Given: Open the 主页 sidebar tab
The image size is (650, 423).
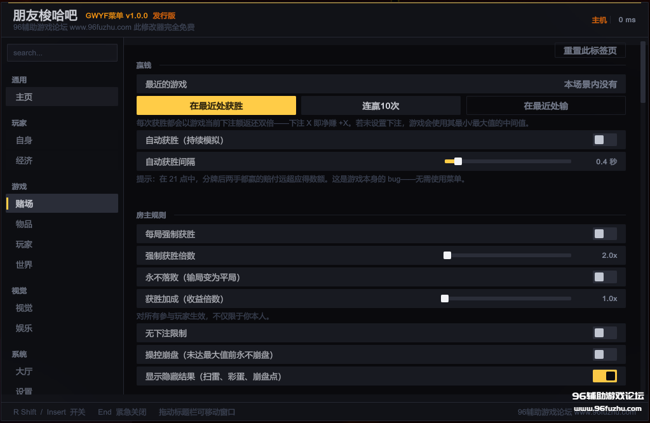Looking at the screenshot, I should point(62,97).
